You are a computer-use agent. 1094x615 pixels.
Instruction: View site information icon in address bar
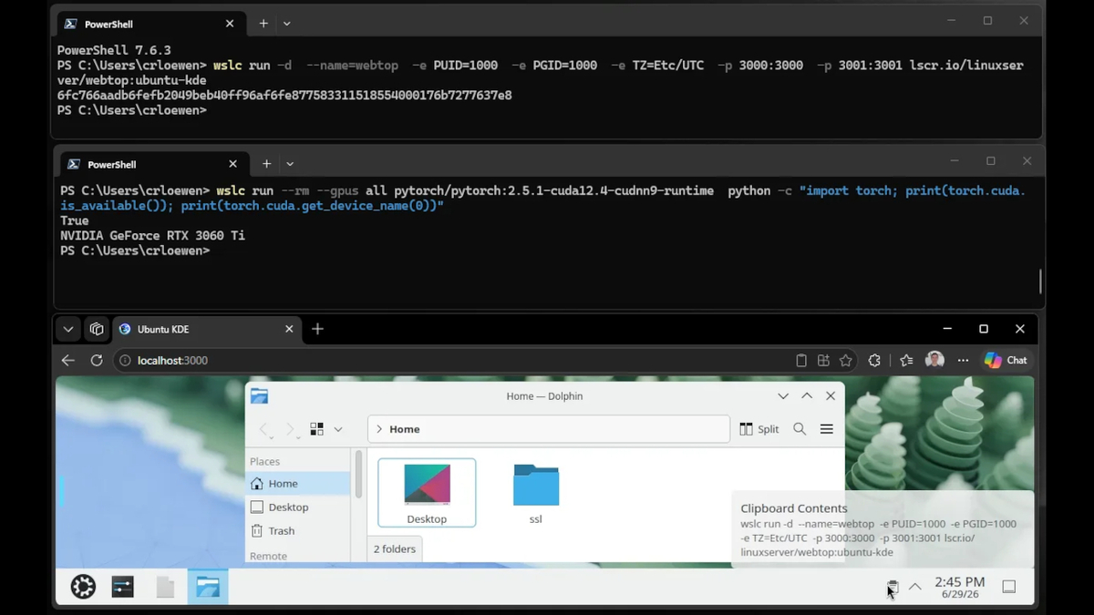coord(125,361)
